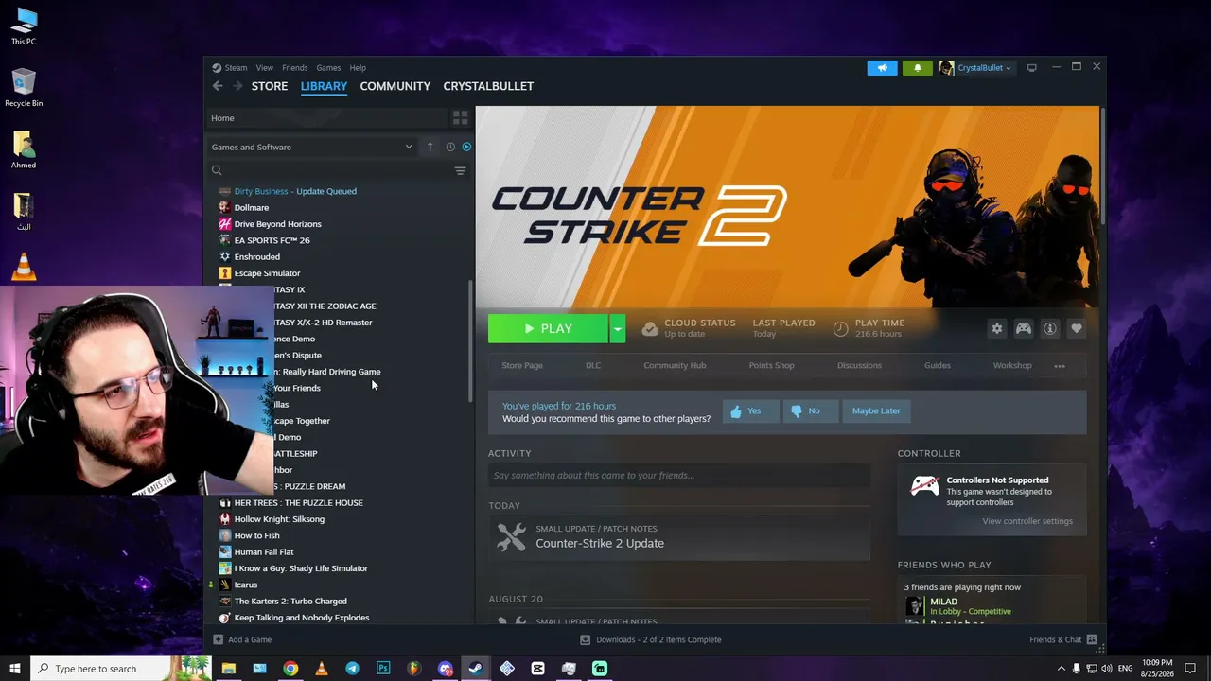
Task: Open the DLC link
Action: click(593, 366)
